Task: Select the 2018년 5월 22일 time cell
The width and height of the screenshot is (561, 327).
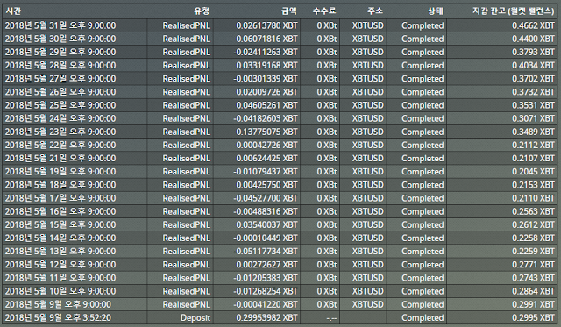Action: point(60,145)
